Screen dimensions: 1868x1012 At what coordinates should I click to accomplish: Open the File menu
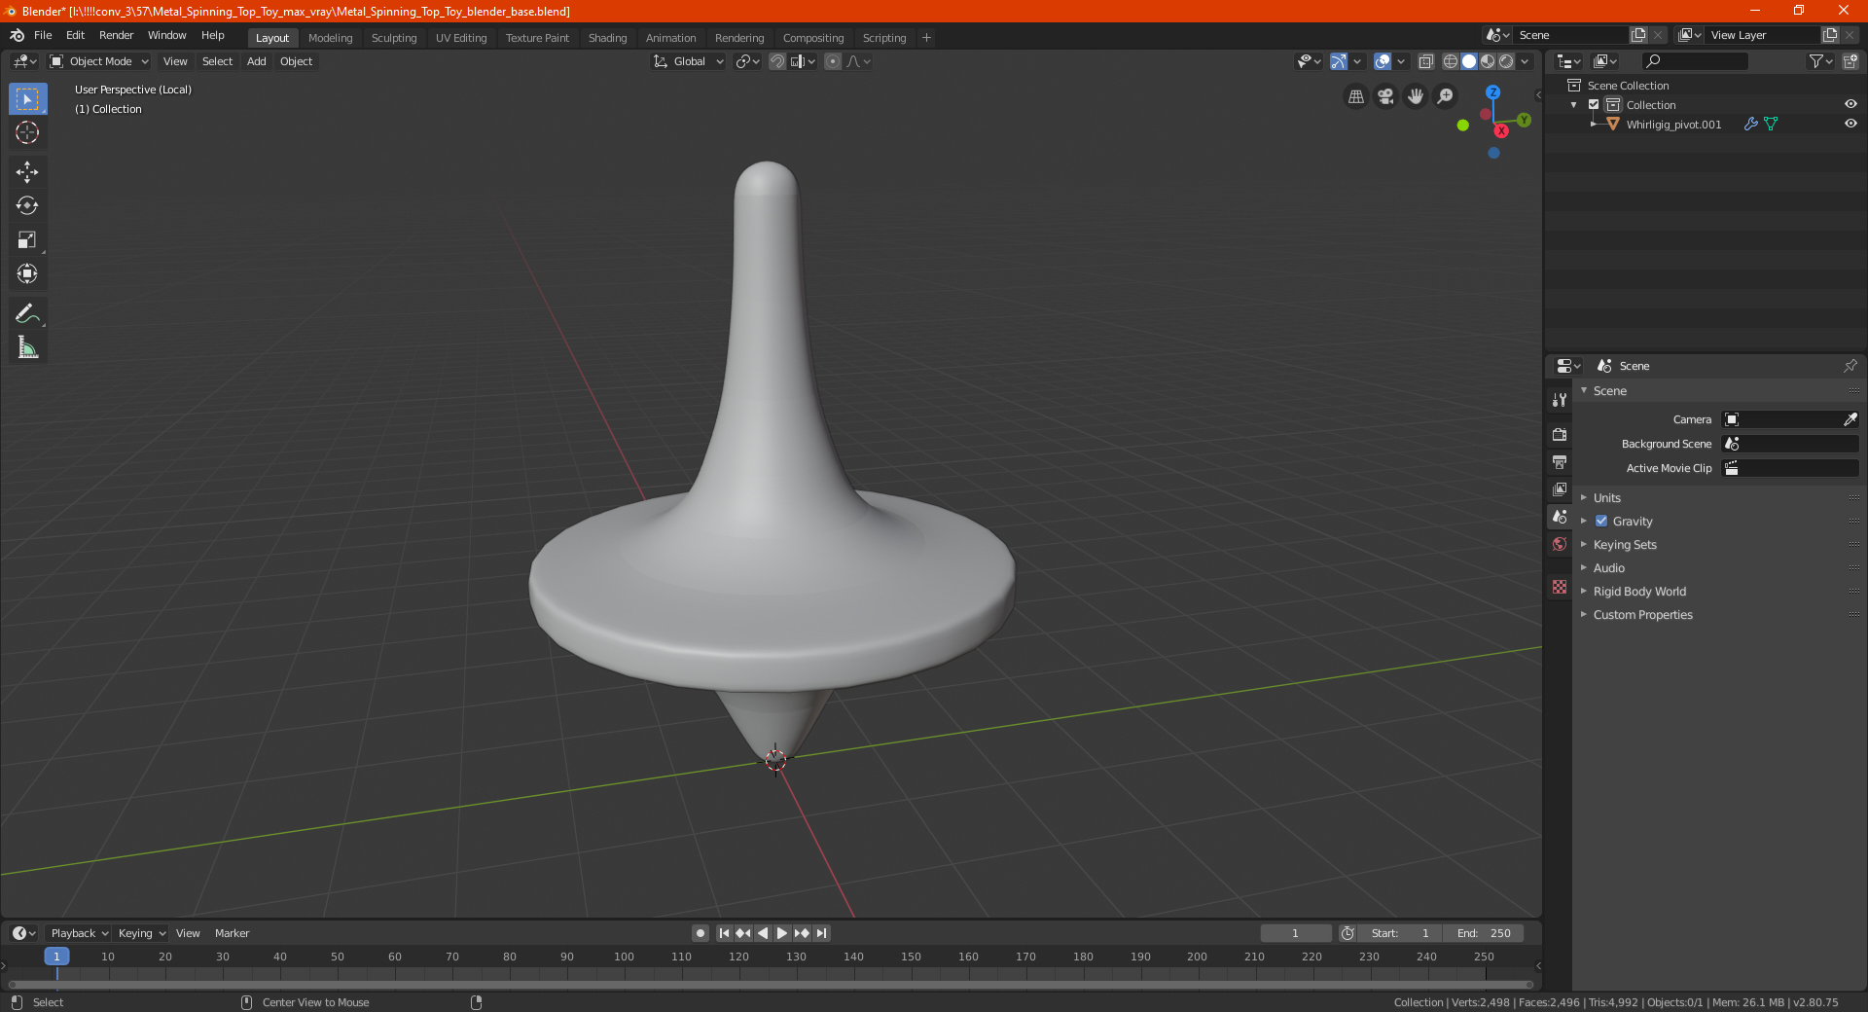pos(43,35)
